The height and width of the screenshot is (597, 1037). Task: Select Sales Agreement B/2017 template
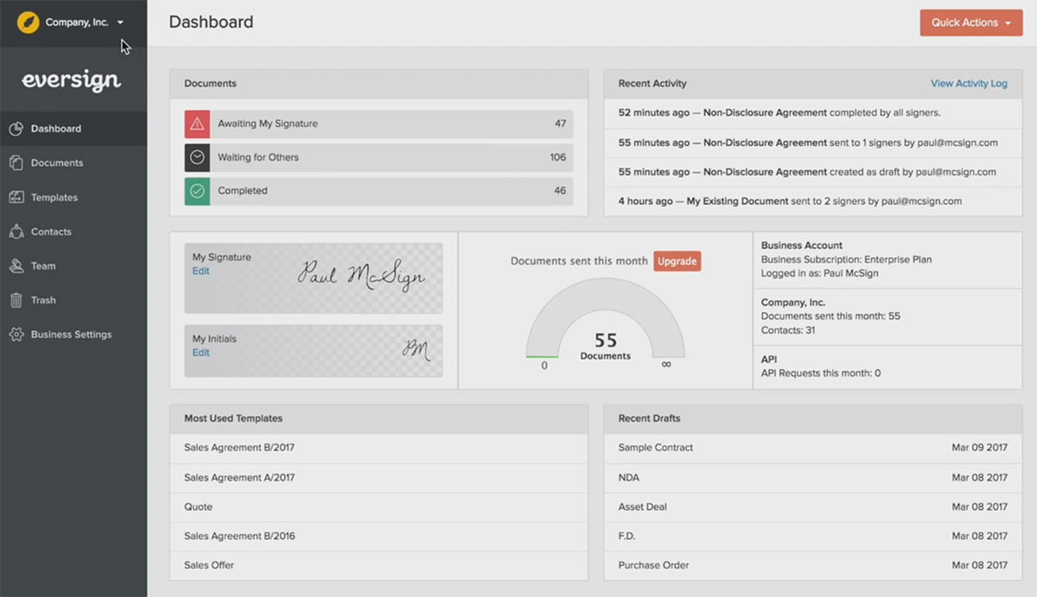(379, 448)
